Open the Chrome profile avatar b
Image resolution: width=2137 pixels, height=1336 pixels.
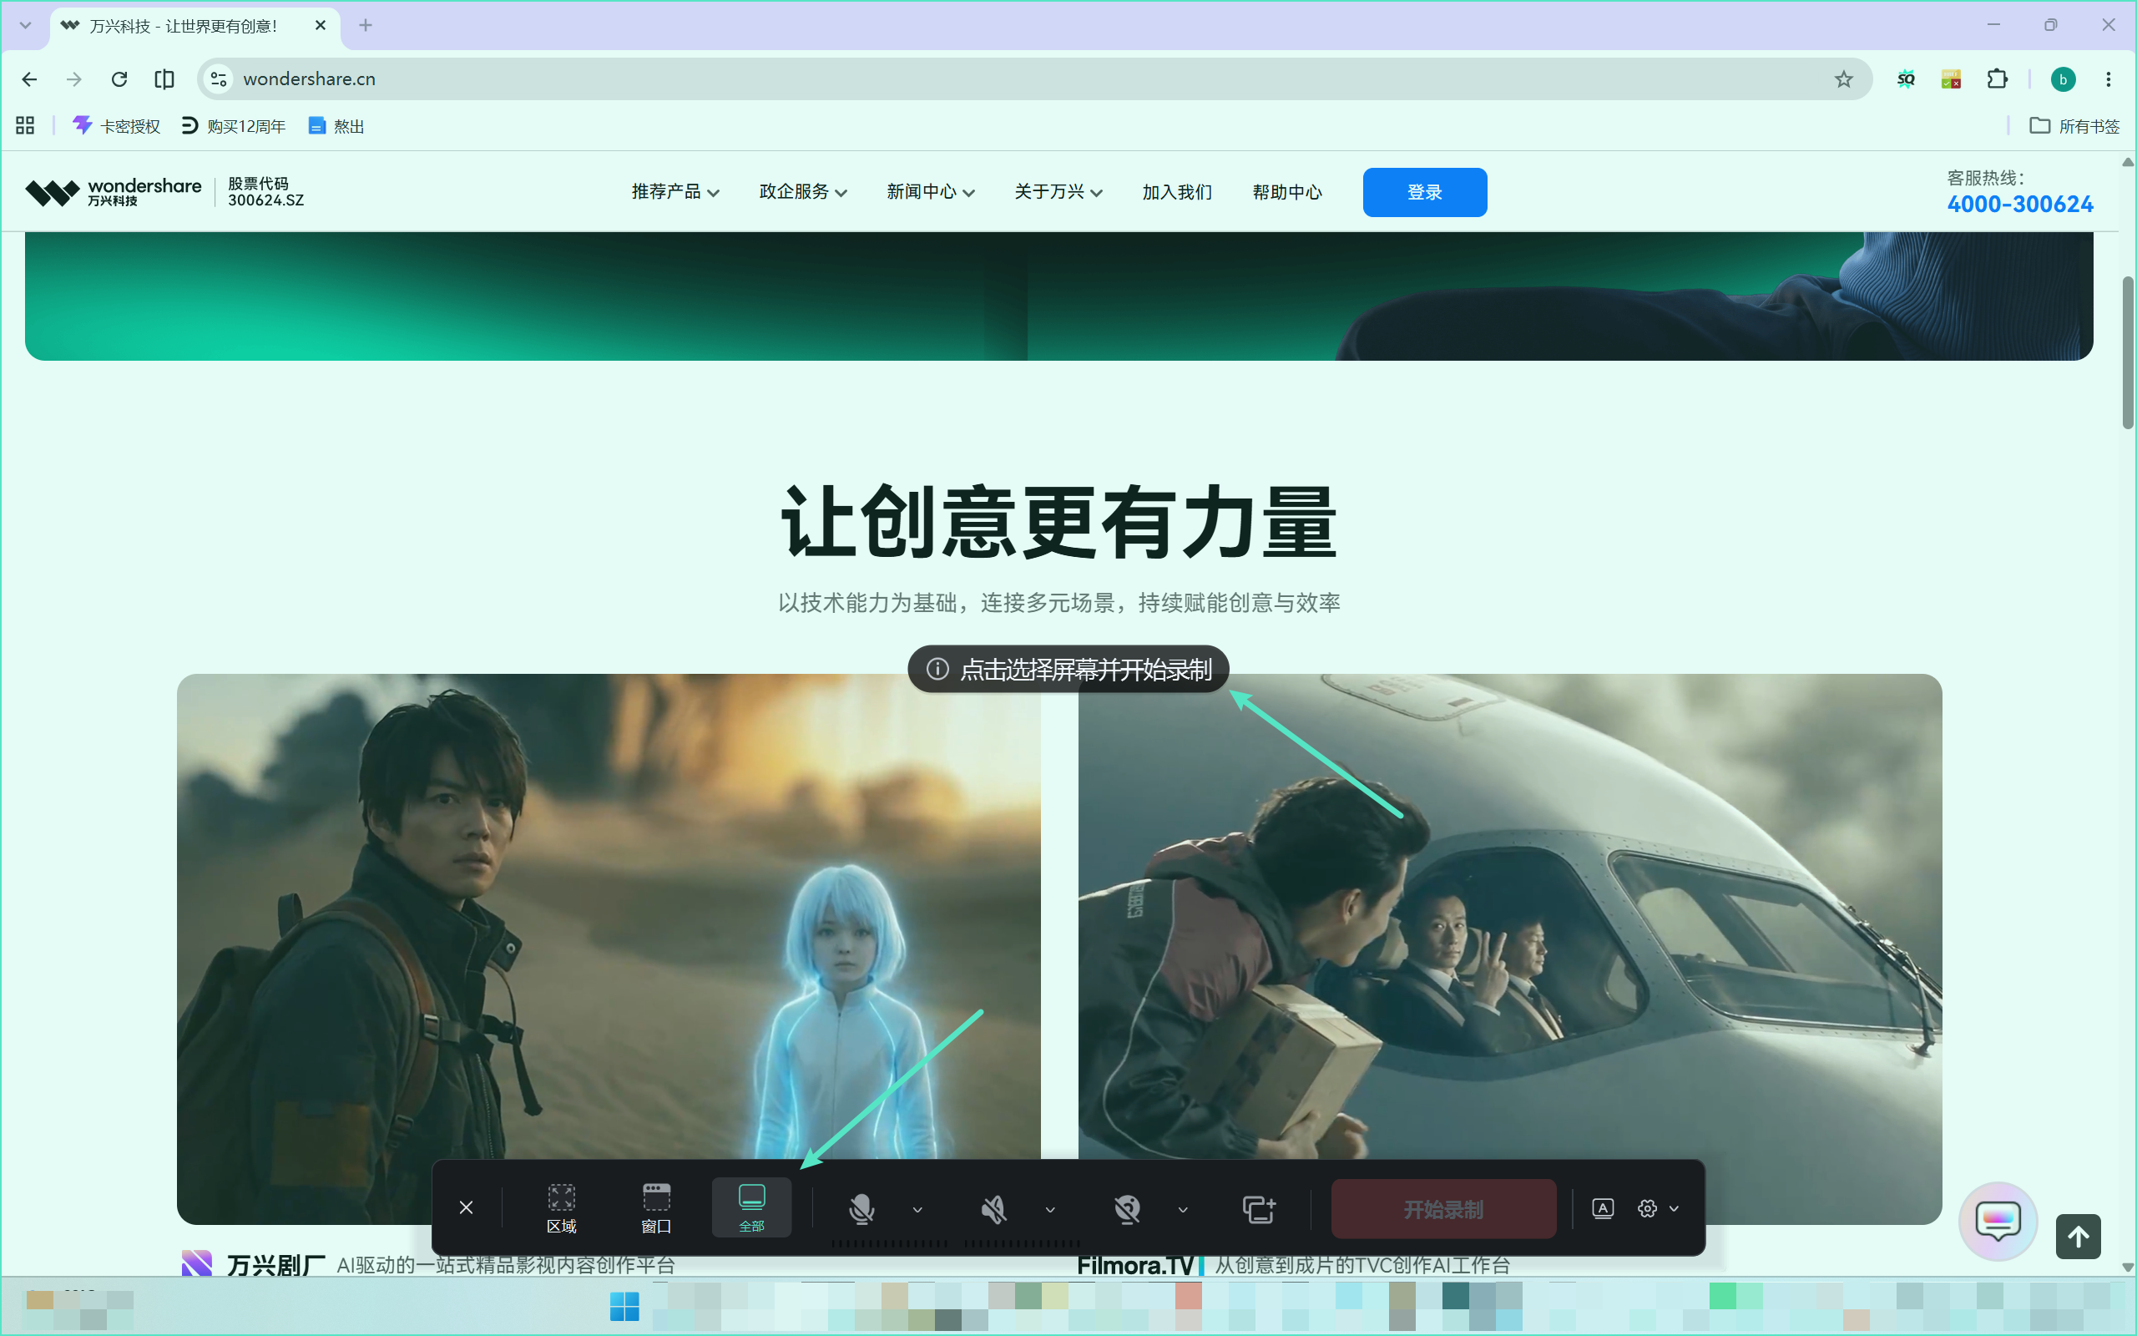tap(2063, 79)
